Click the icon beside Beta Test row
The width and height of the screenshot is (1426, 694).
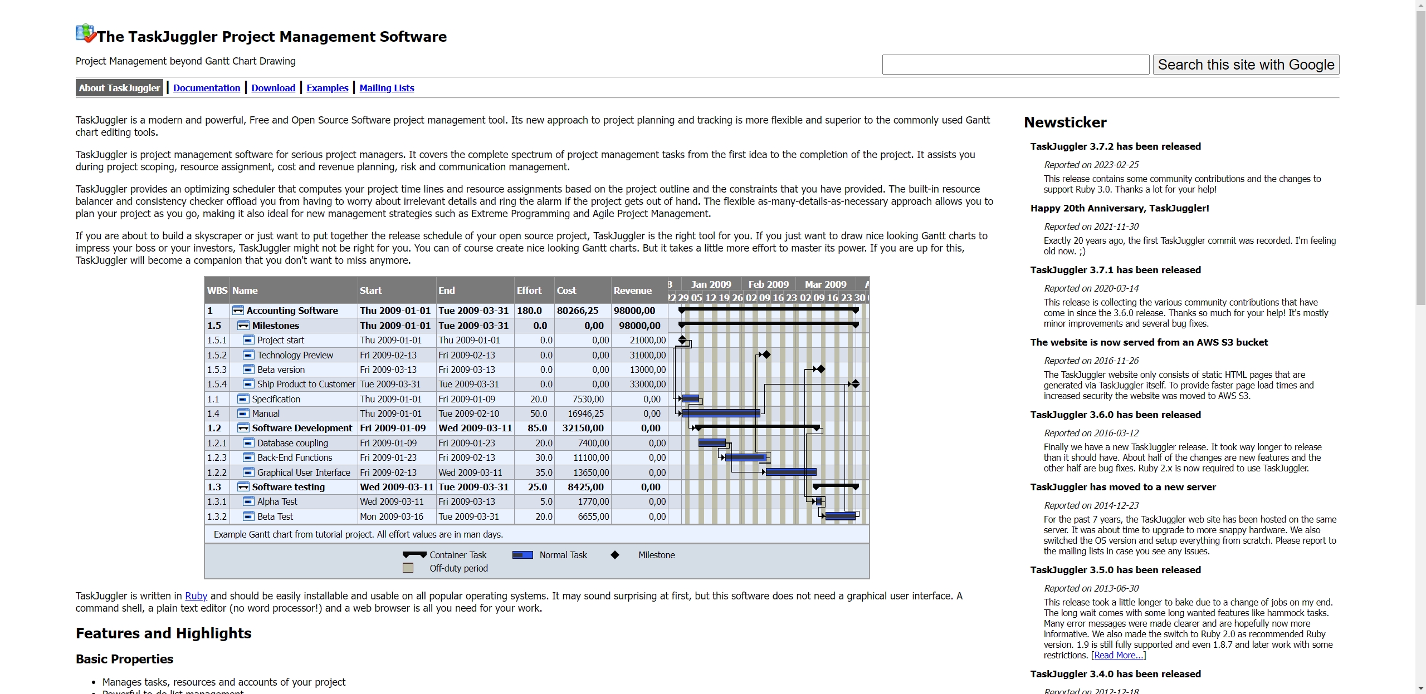point(248,516)
